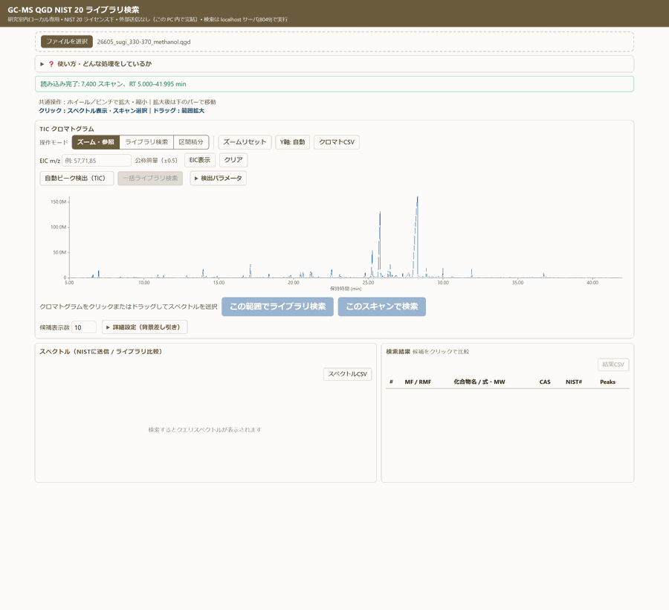Viewport: 669px width, 610px height.
Task: Click the ファイルを選択 file chooser button
Action: (67, 42)
